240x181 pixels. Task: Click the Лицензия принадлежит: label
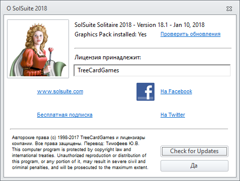pyautogui.click(x=107, y=57)
